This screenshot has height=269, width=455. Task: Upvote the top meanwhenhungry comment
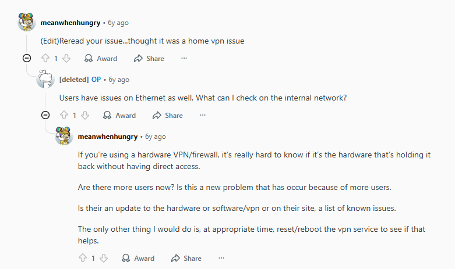point(45,59)
